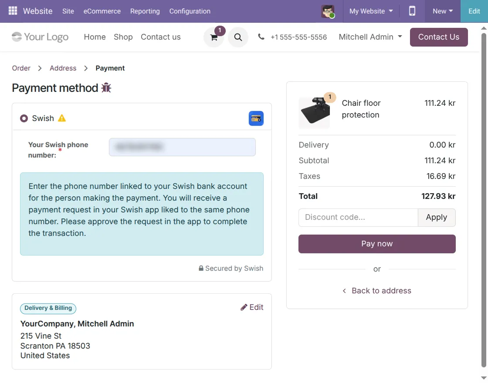This screenshot has width=488, height=383.
Task: Click the Chair floor protection thumbnail
Action: 314,113
